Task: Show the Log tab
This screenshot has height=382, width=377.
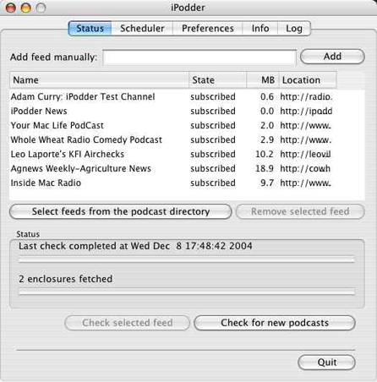Action: 294,28
